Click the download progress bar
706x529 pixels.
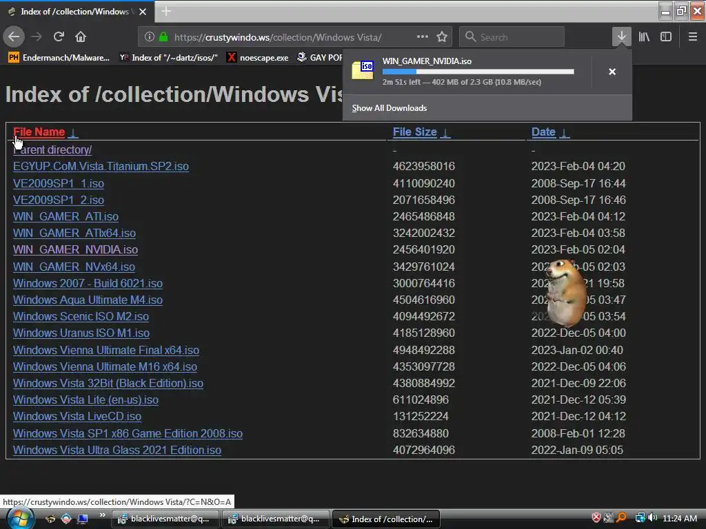click(x=478, y=72)
